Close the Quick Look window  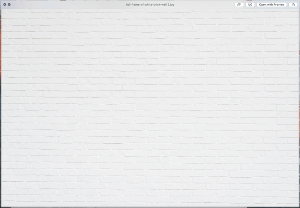point(4,4)
